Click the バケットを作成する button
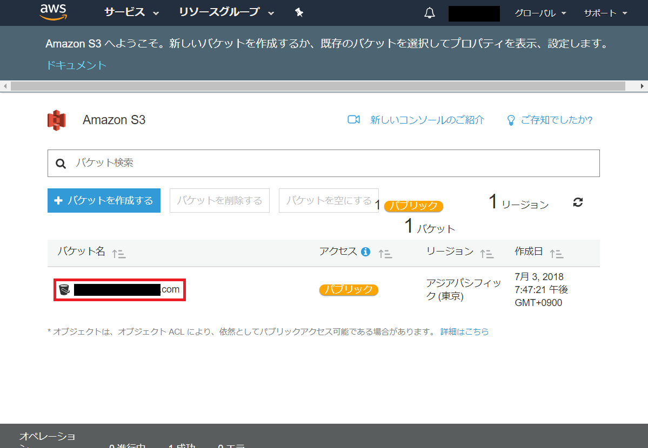The height and width of the screenshot is (448, 648). 104,201
